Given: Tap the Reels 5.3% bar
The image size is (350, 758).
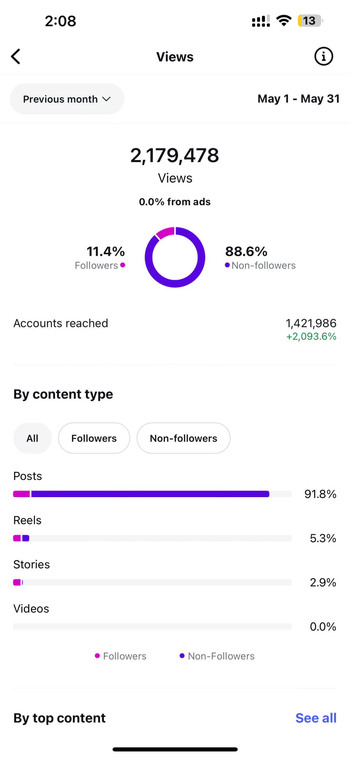Looking at the screenshot, I should click(x=152, y=538).
